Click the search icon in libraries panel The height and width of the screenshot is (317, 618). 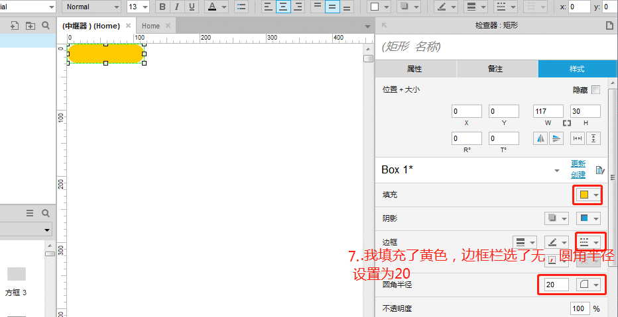click(46, 213)
